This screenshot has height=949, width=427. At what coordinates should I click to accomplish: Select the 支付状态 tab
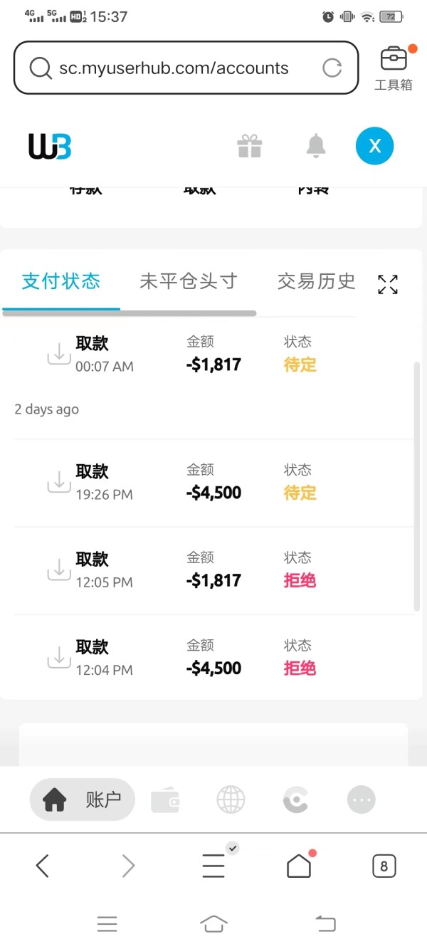pyautogui.click(x=60, y=281)
